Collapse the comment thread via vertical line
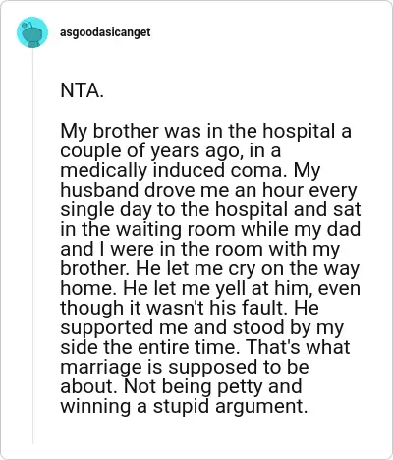 tap(32, 247)
